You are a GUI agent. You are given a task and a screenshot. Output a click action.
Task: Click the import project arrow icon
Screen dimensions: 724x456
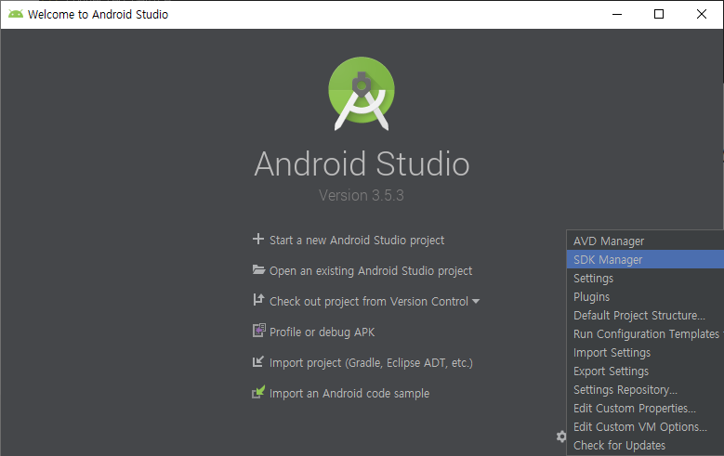(258, 361)
